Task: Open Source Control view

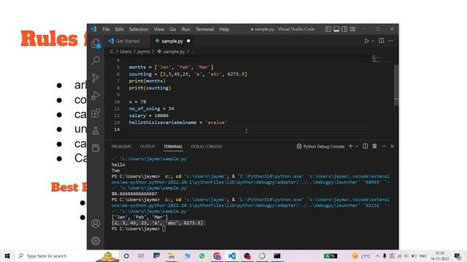Action: pos(96,78)
